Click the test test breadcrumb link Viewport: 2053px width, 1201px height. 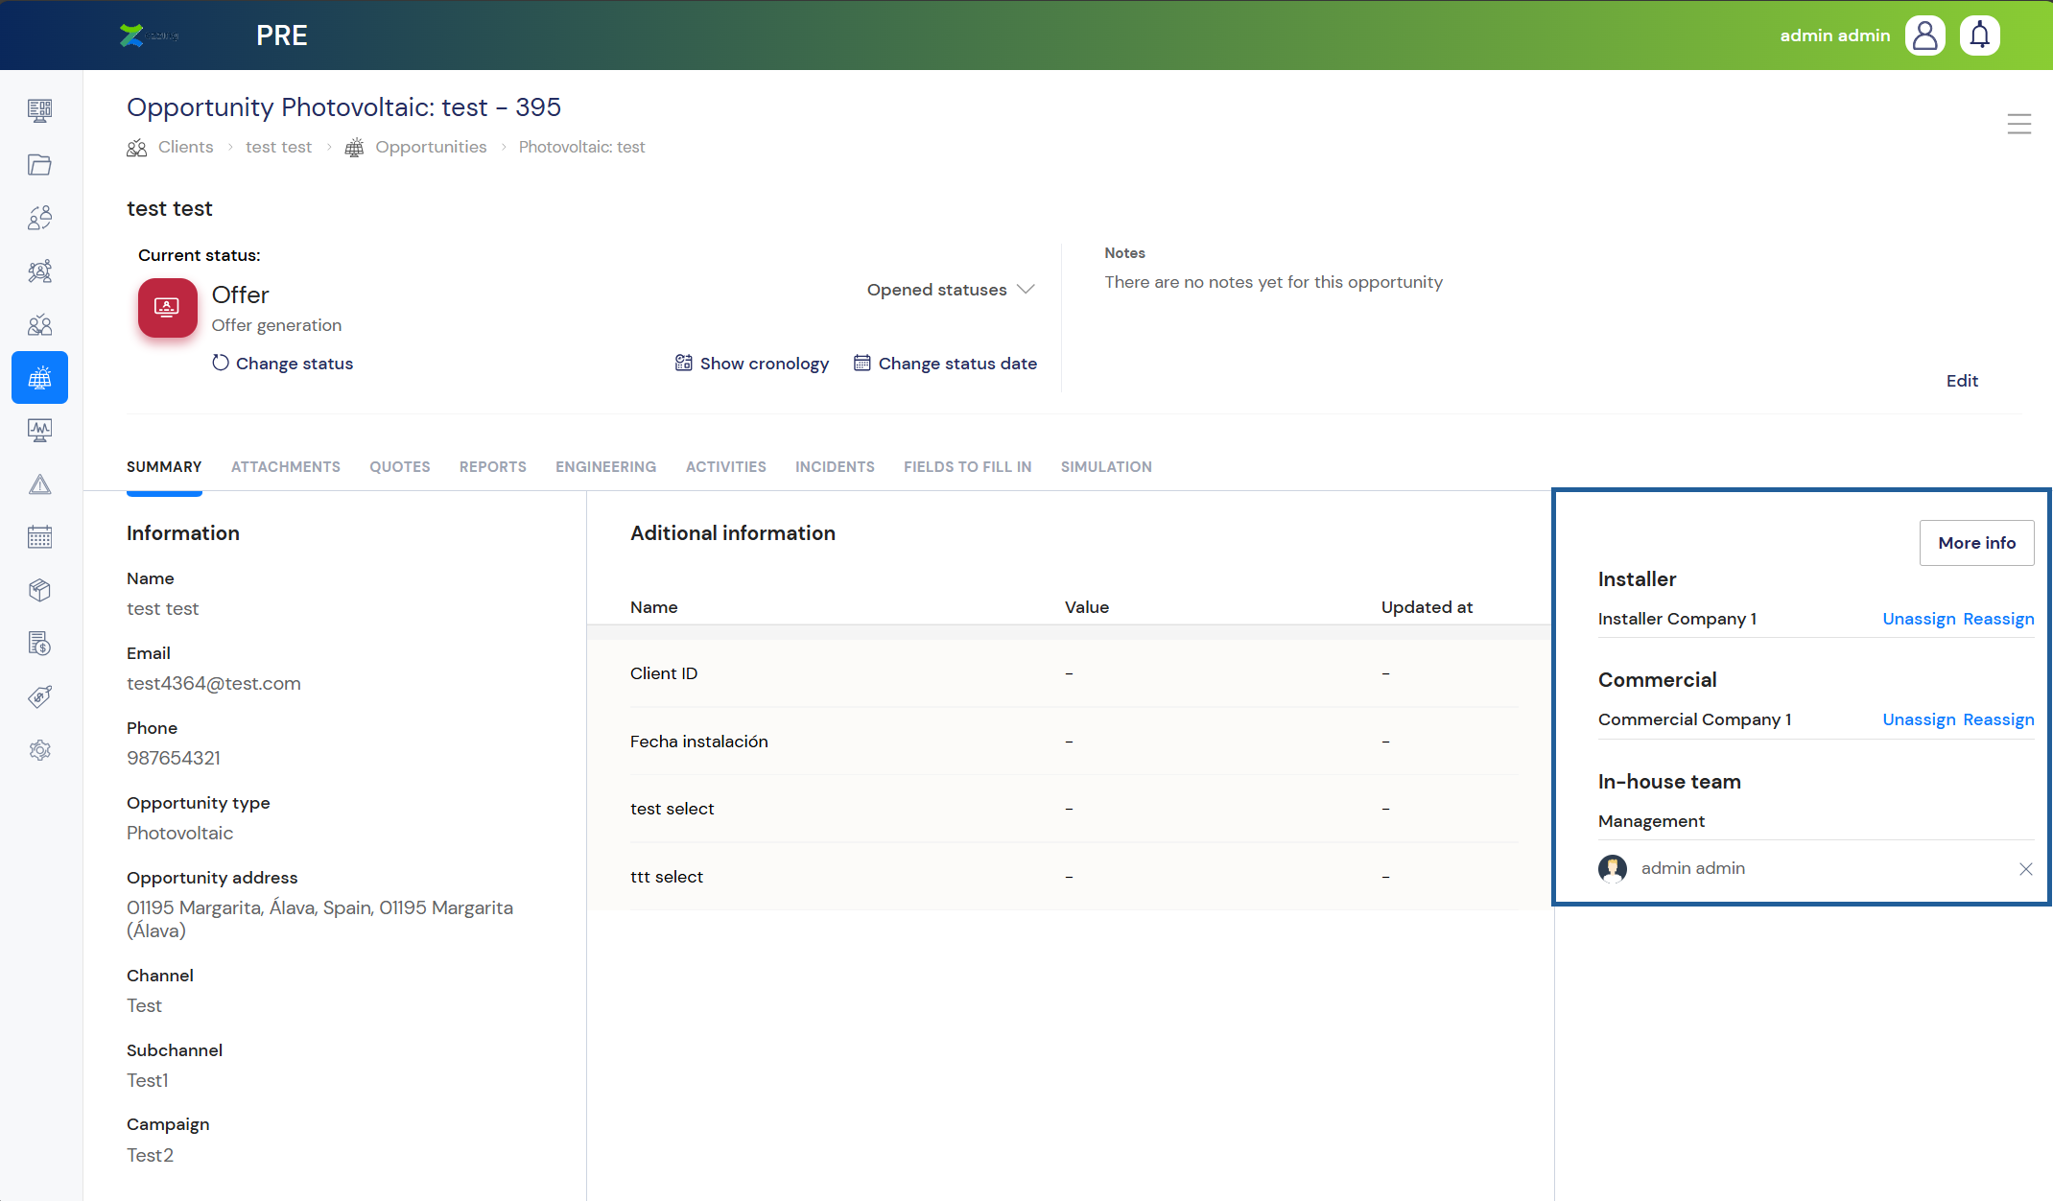point(278,147)
